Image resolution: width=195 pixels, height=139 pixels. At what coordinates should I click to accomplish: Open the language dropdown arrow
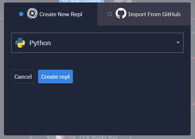(178, 42)
